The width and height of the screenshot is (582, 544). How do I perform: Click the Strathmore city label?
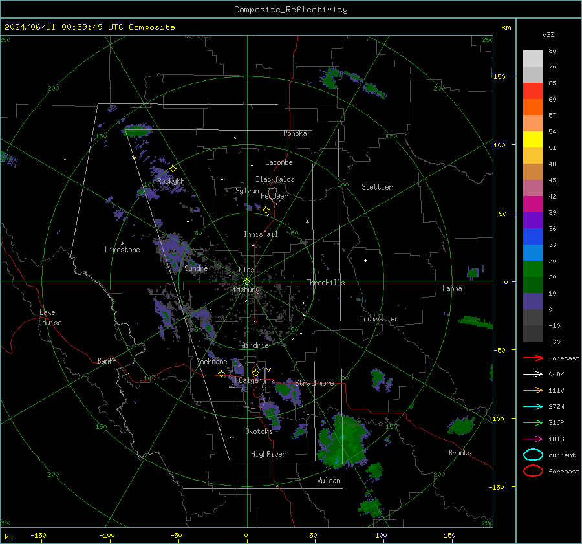(x=314, y=383)
